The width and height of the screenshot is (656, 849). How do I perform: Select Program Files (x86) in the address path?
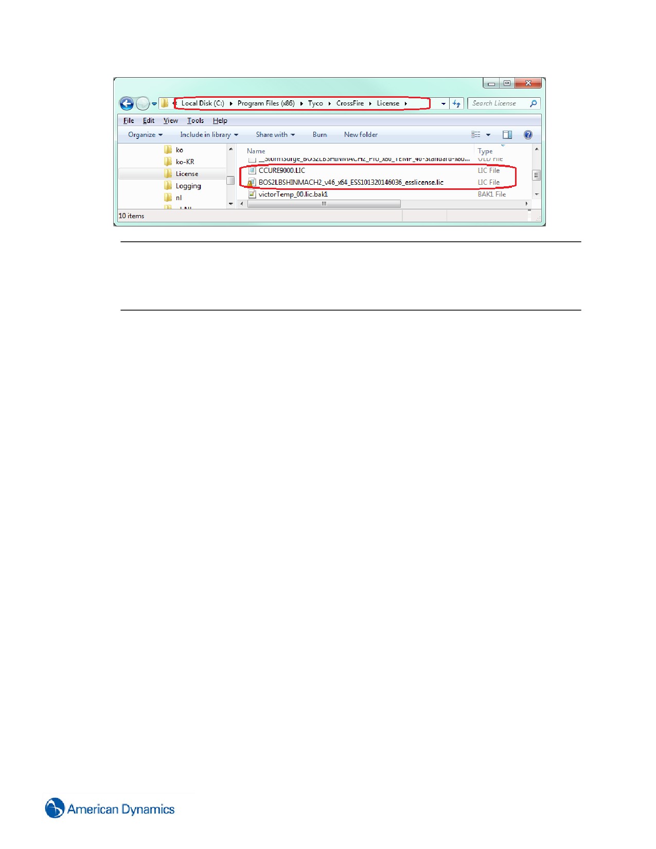[266, 103]
